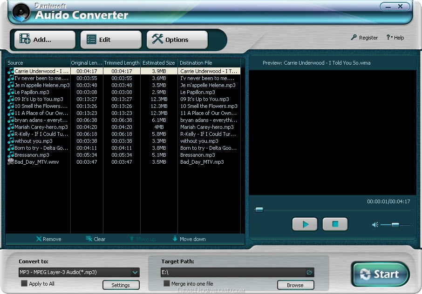
Task: Start the conversion
Action: pos(381,274)
